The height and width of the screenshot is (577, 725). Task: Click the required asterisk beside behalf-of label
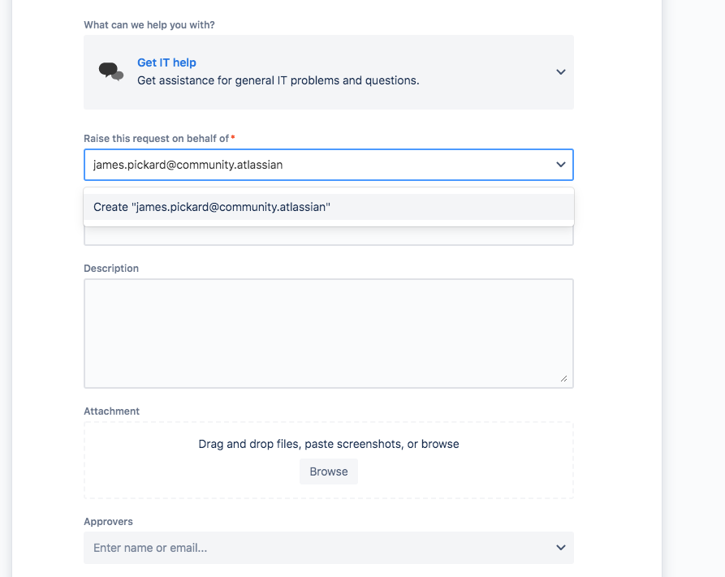pos(231,138)
